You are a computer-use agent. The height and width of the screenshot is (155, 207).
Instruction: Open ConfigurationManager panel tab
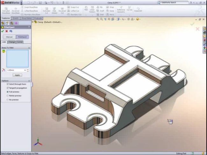coord(11,23)
